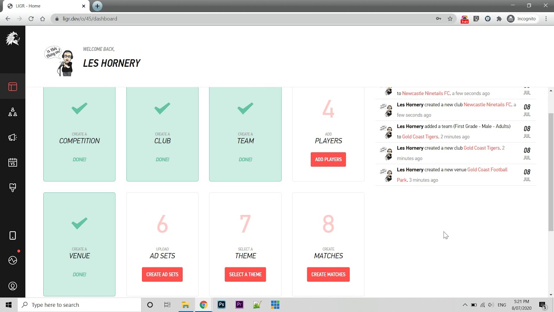Click the Add Players button
This screenshot has height=312, width=554.
tap(328, 159)
